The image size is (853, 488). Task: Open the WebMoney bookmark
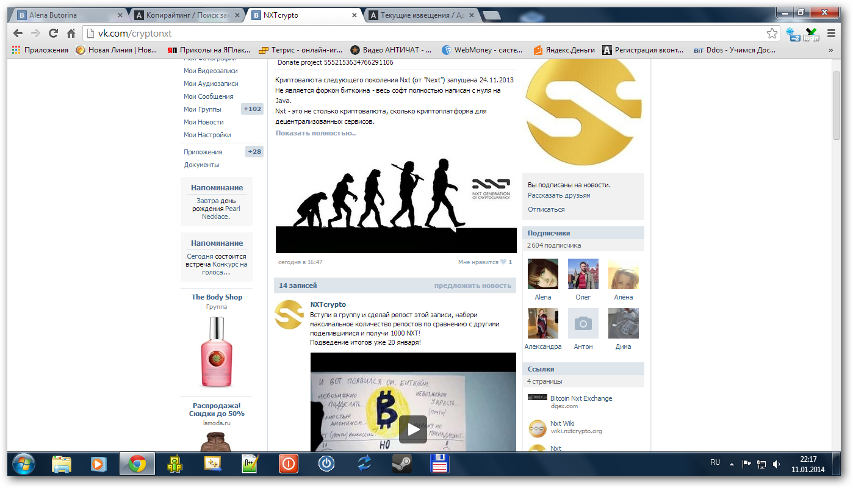coord(483,50)
